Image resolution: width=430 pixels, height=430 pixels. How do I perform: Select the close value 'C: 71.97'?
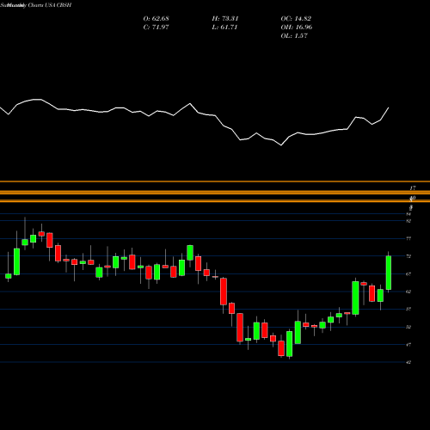(x=156, y=28)
